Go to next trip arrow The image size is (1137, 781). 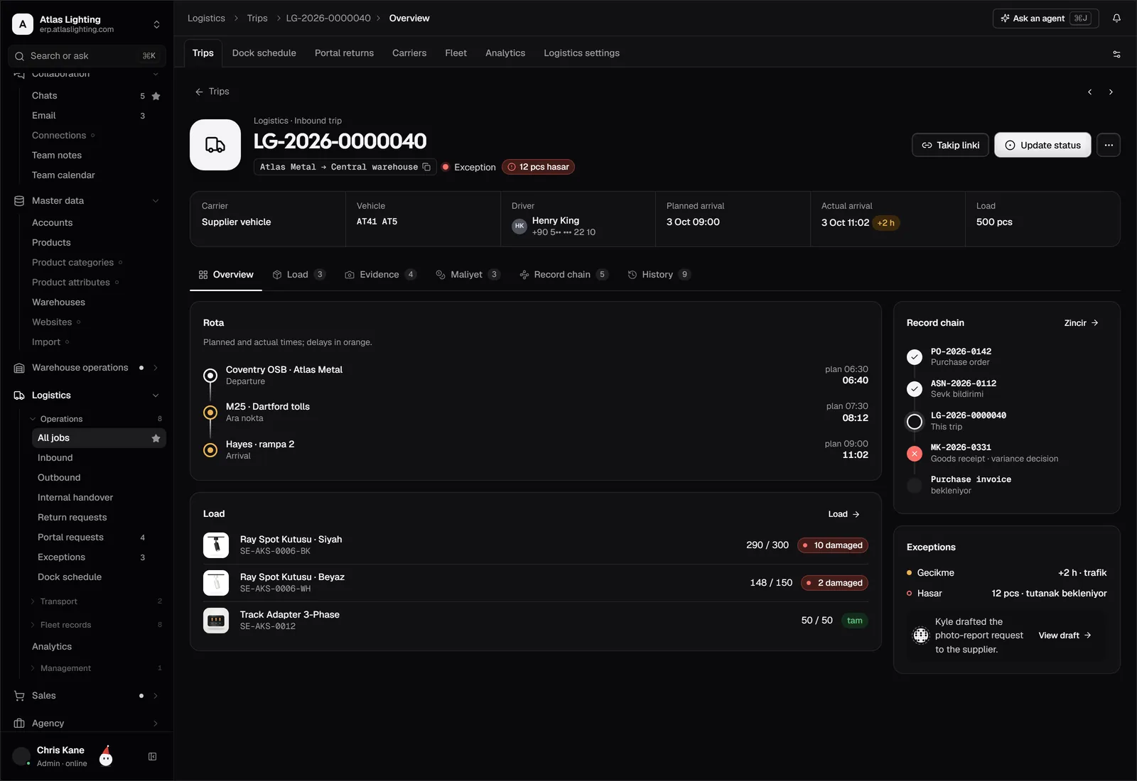[x=1111, y=92]
